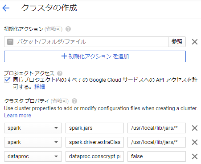Edit the false value field
The height and width of the screenshot is (164, 201).
[x=156, y=156]
